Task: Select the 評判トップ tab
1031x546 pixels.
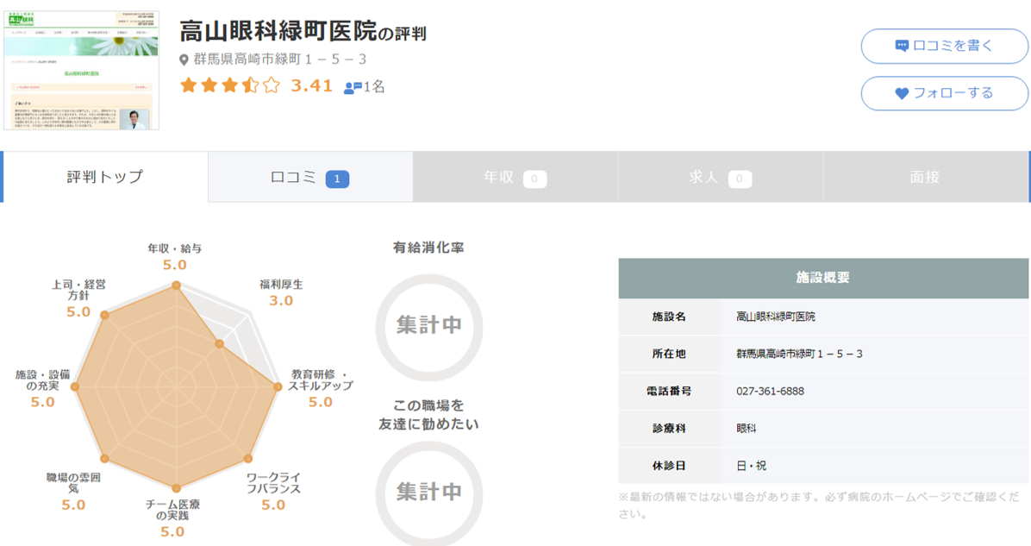Action: (x=105, y=177)
